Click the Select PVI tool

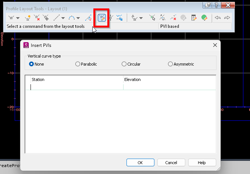click(152, 18)
